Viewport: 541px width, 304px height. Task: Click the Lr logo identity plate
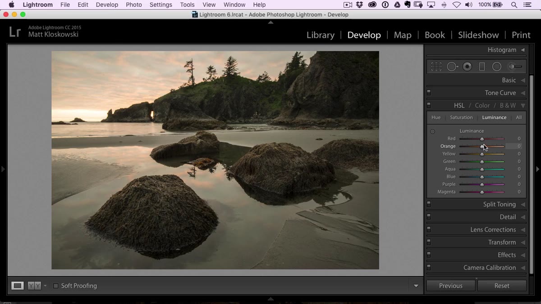15,31
